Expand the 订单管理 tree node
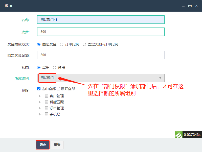 40,108
